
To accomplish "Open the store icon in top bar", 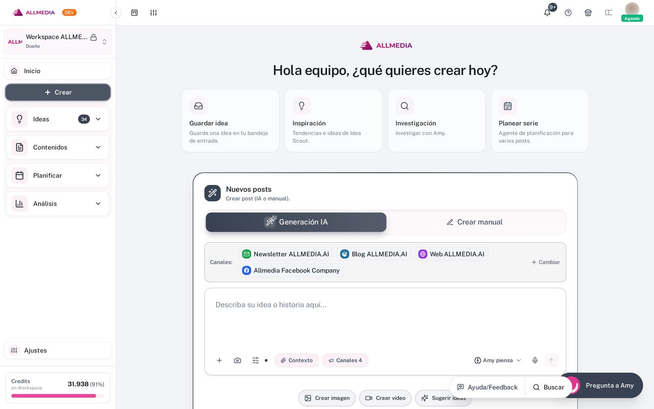I will [588, 13].
